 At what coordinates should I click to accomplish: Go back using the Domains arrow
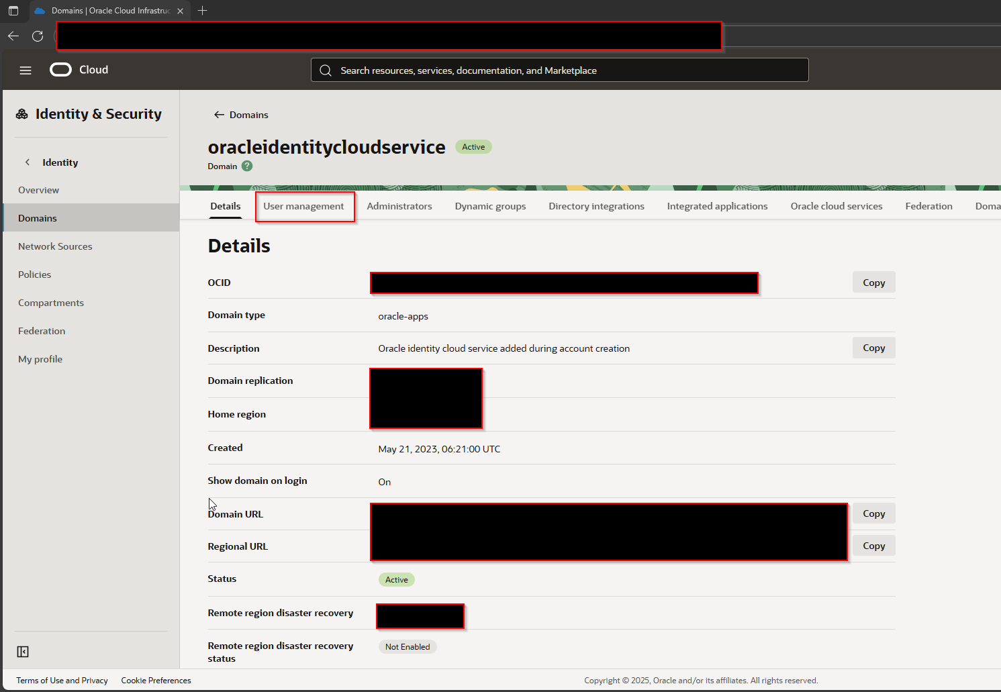[219, 114]
